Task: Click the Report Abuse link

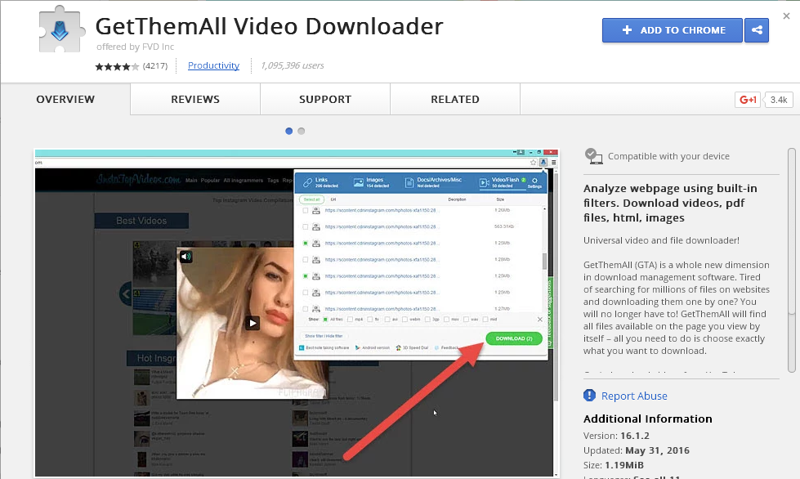Action: [x=634, y=396]
